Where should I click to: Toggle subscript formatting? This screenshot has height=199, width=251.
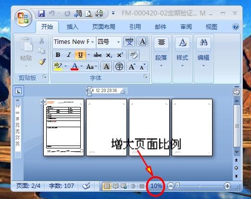(x=109, y=55)
